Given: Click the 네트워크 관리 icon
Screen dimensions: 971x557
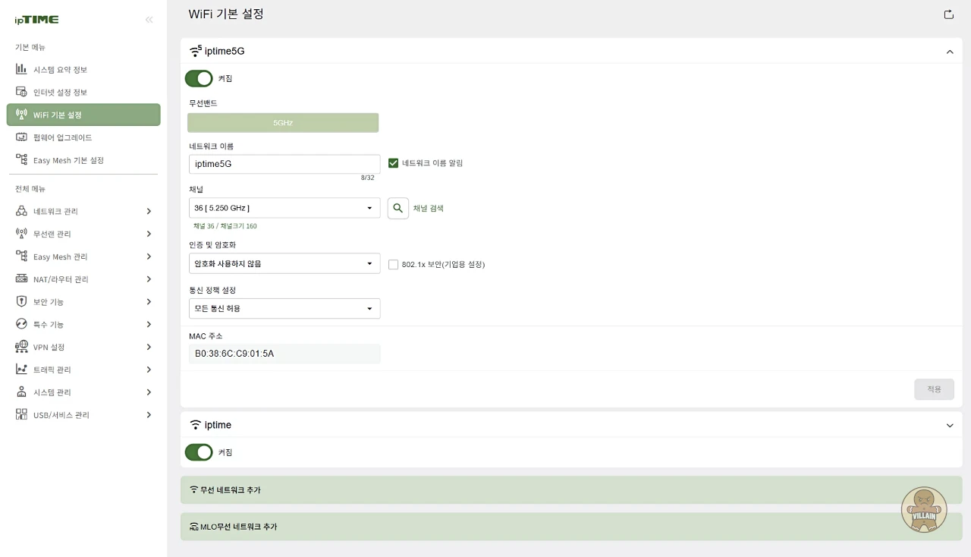Looking at the screenshot, I should [21, 211].
